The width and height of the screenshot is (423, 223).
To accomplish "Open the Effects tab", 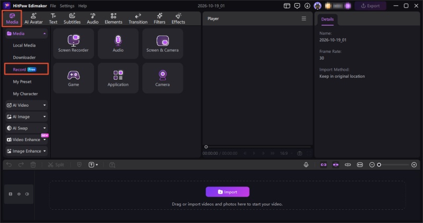I will click(x=178, y=18).
